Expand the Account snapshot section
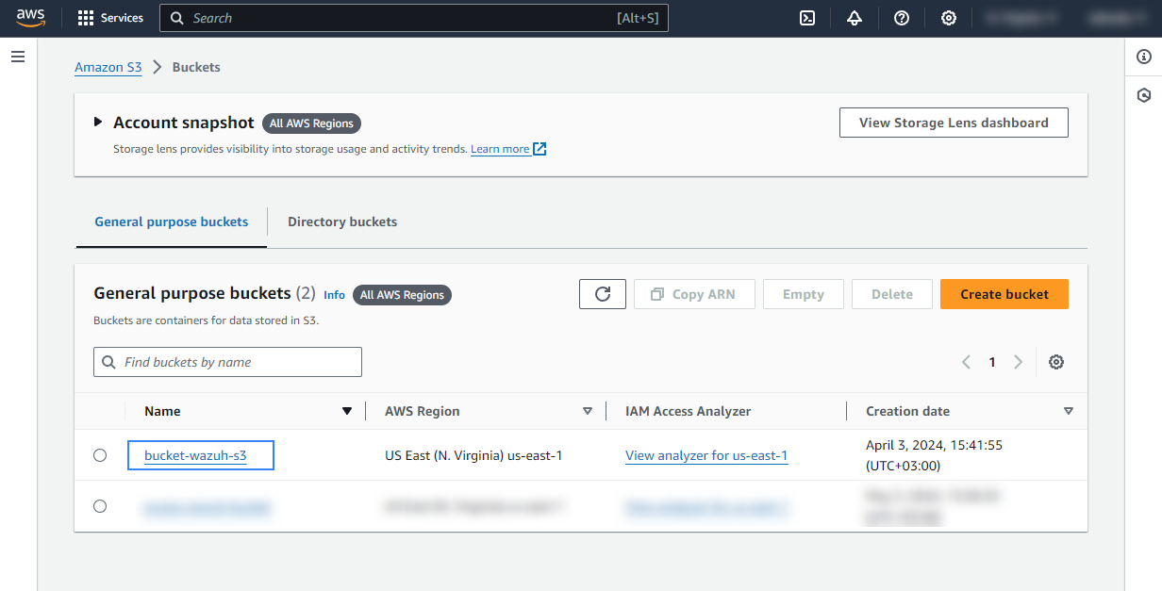This screenshot has width=1162, height=591. point(98,123)
